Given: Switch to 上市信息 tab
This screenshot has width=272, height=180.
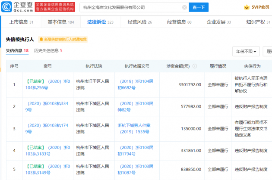Looking at the screenshot, I should coord(21,22).
